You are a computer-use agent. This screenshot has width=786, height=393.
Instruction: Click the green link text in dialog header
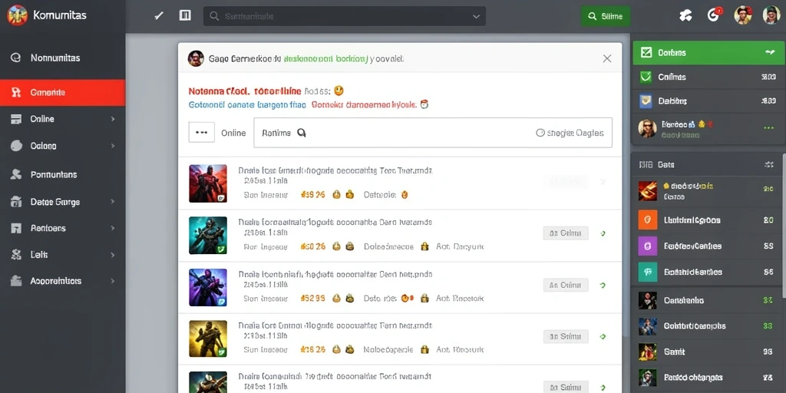(x=325, y=58)
